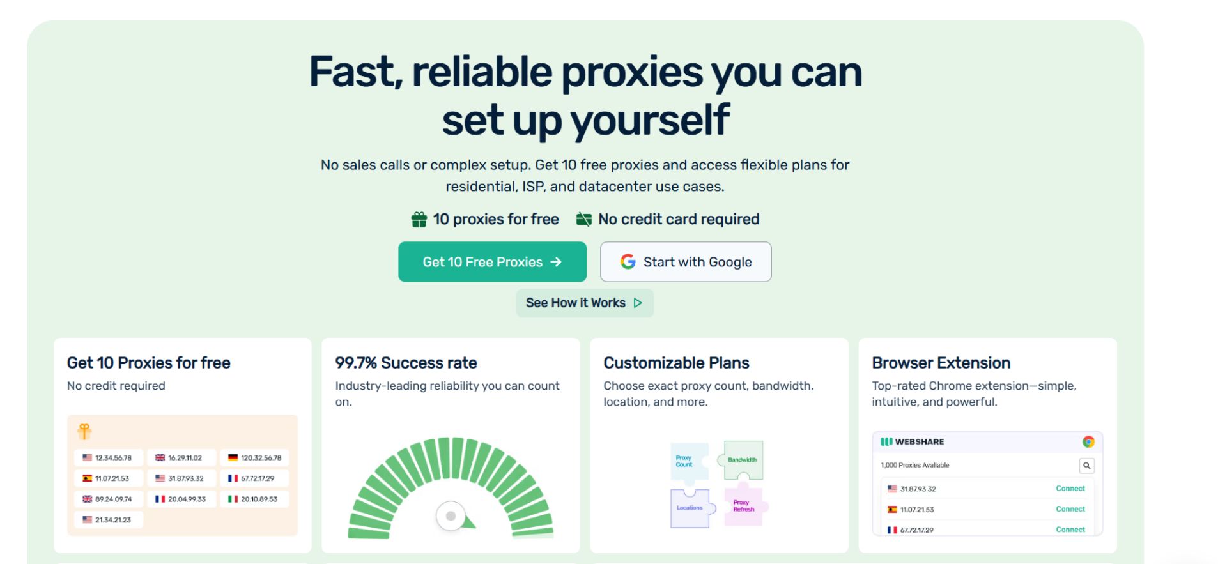Click Connect next to 67.72.17.29
Image resolution: width=1218 pixels, height=564 pixels.
tap(1070, 530)
